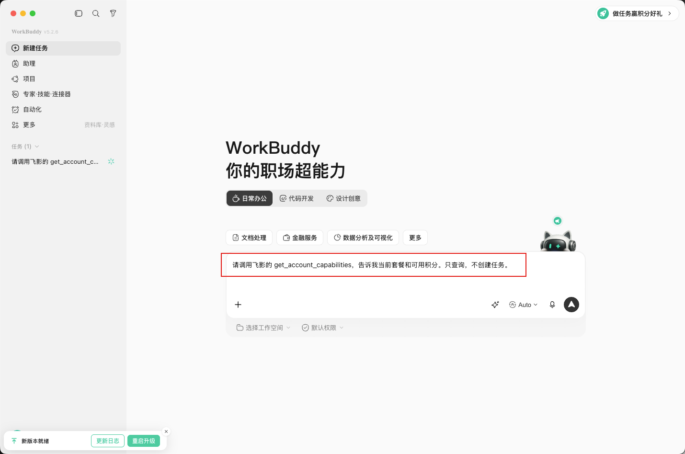Viewport: 685px width, 454px height.
Task: Open search with the magnifier icon
Action: click(96, 13)
